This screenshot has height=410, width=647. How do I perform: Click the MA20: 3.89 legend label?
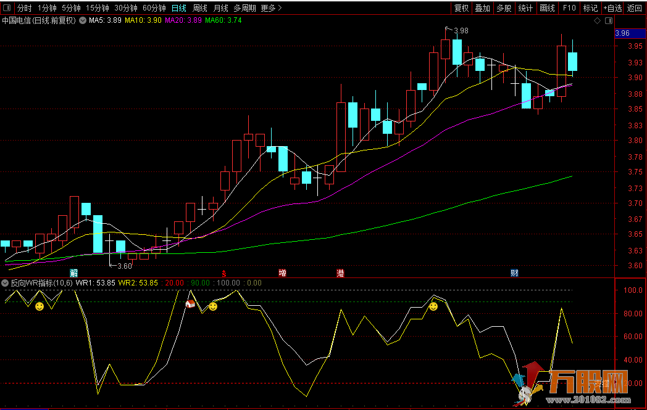(183, 20)
